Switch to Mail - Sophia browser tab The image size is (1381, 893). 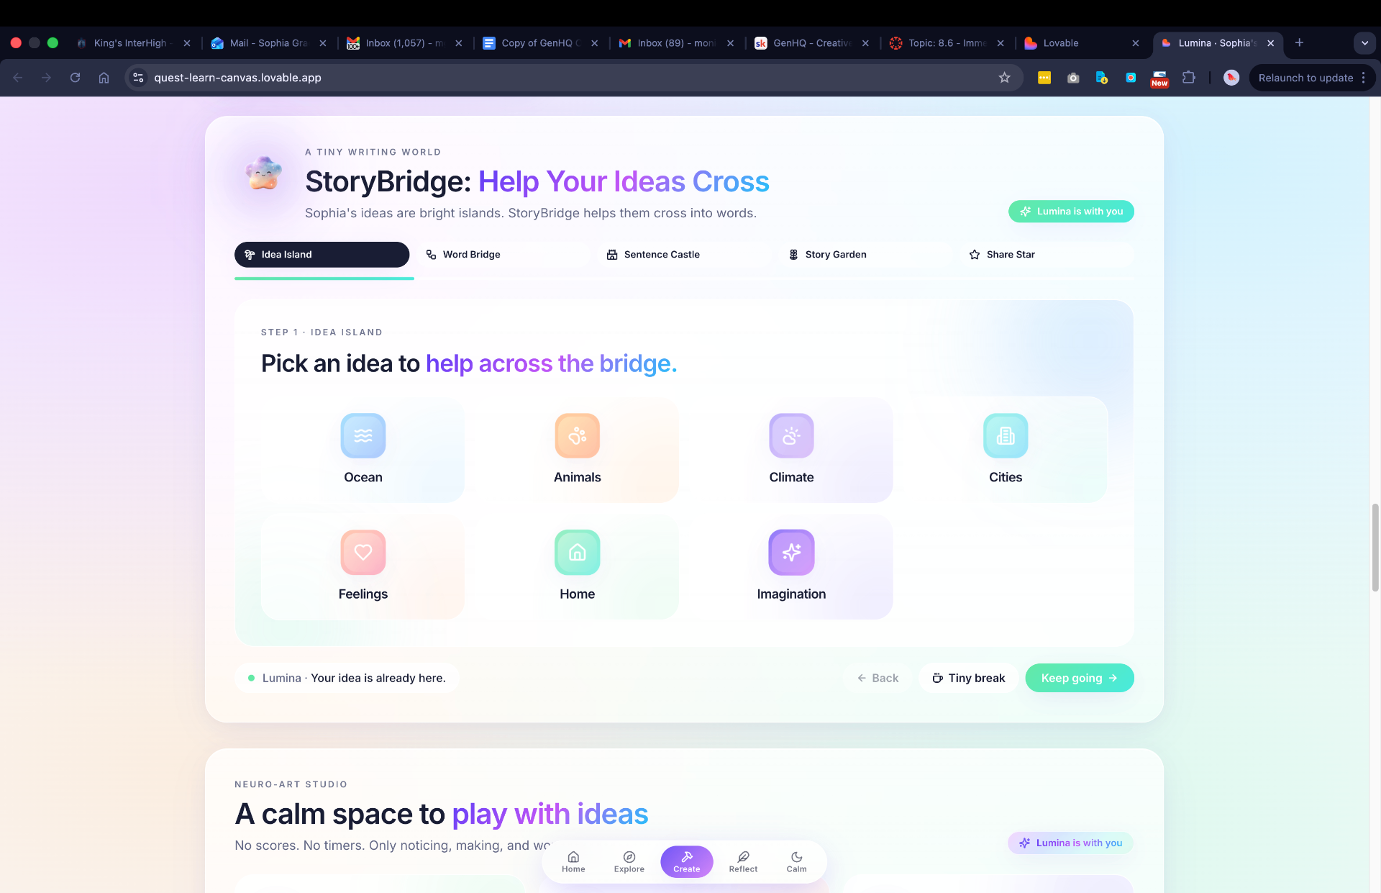click(x=268, y=43)
